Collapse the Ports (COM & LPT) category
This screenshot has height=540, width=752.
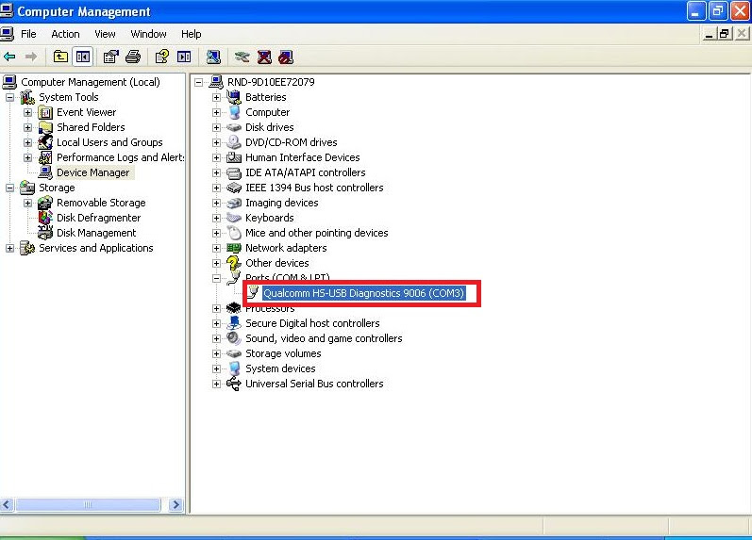[x=216, y=278]
